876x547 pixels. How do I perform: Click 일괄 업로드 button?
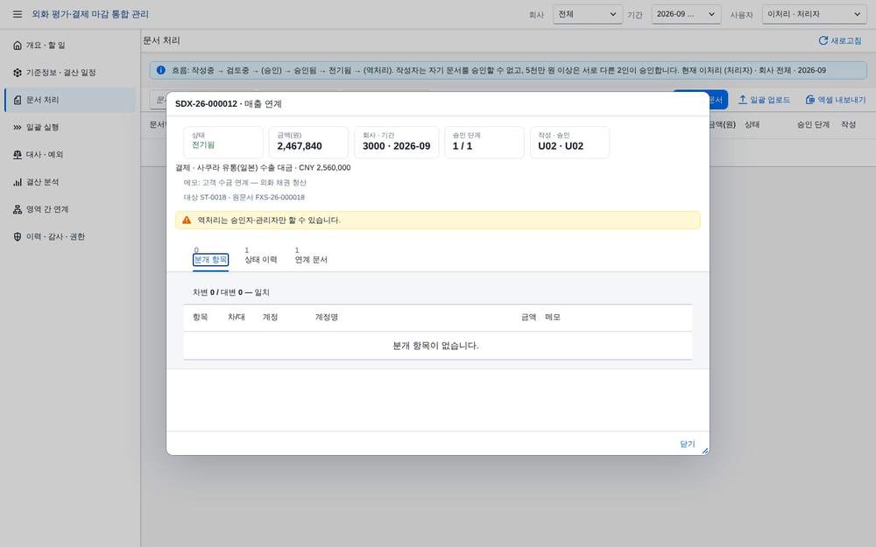point(764,100)
